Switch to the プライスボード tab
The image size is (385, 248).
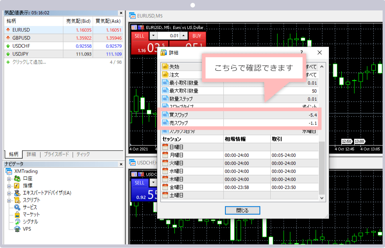point(56,154)
